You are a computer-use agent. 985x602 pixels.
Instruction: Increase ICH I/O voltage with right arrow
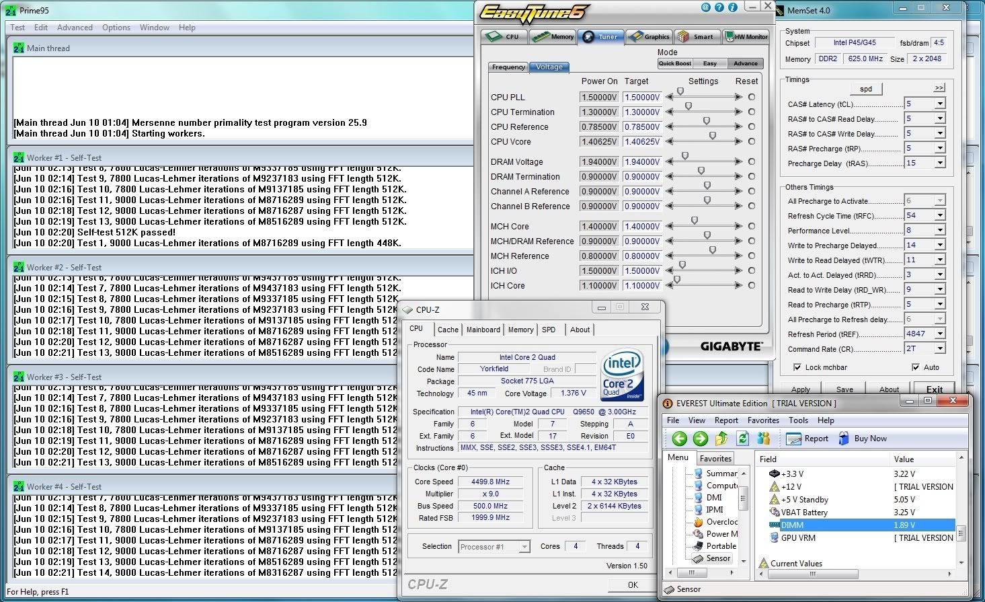[x=739, y=270]
